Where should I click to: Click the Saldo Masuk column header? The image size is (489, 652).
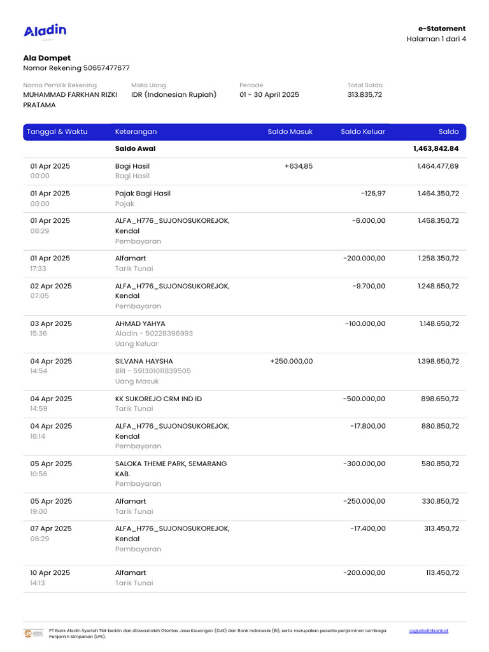290,132
